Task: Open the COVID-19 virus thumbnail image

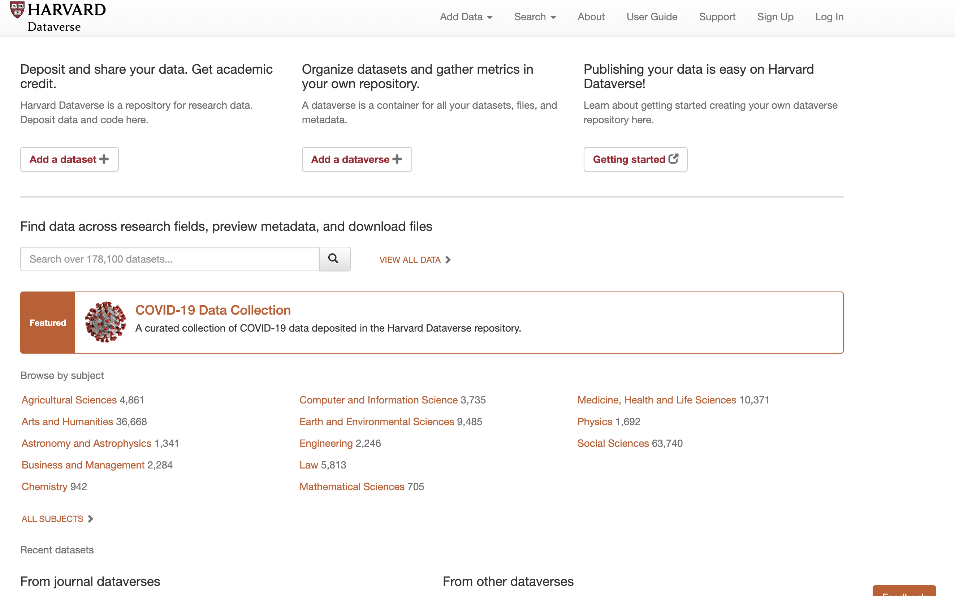Action: 105,322
